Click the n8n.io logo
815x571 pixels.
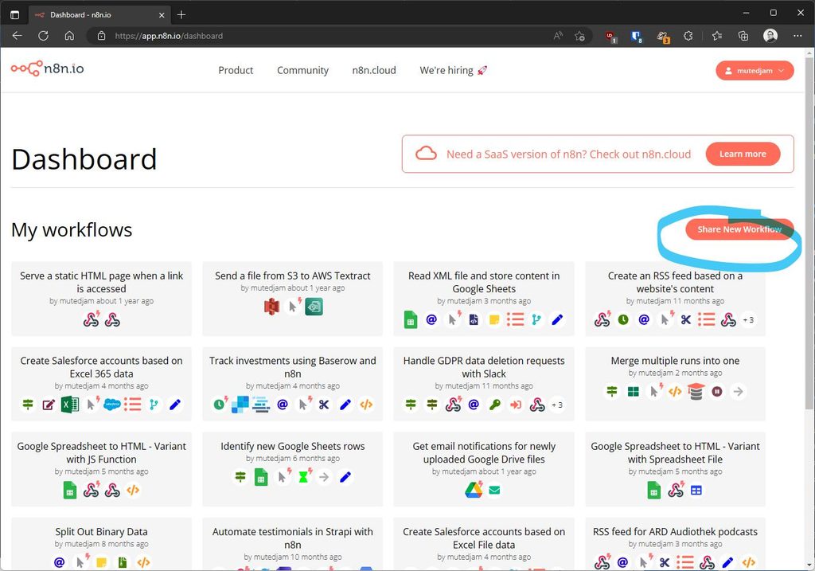[x=47, y=68]
